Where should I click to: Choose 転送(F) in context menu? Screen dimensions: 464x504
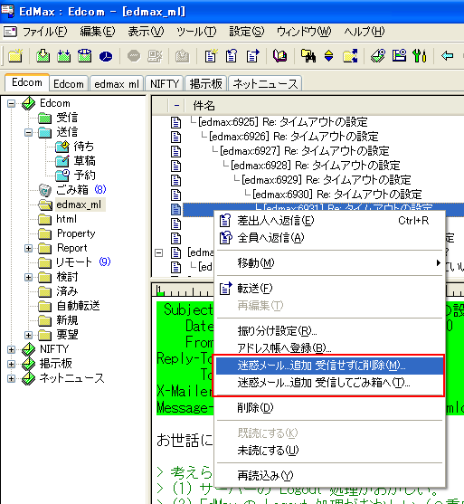pos(329,288)
